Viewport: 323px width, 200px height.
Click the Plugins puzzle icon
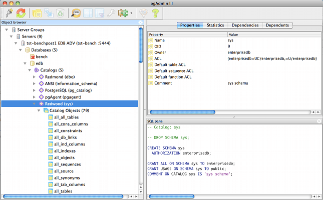pos(123,13)
